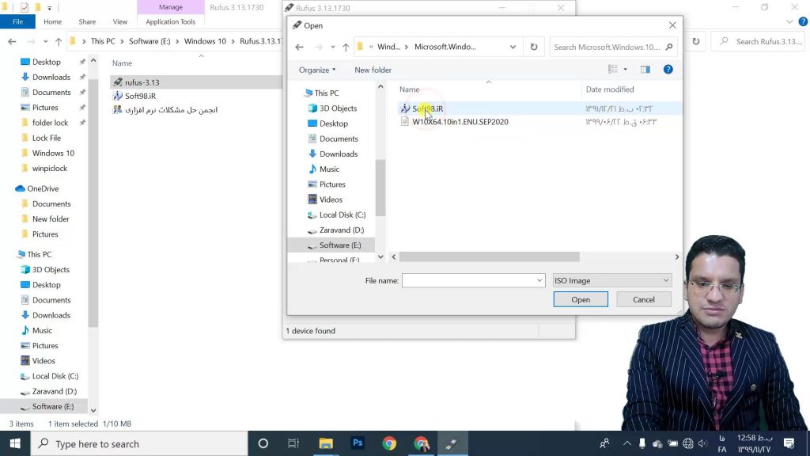
Task: Click the search magnifier in Open dialog
Action: tap(669, 47)
